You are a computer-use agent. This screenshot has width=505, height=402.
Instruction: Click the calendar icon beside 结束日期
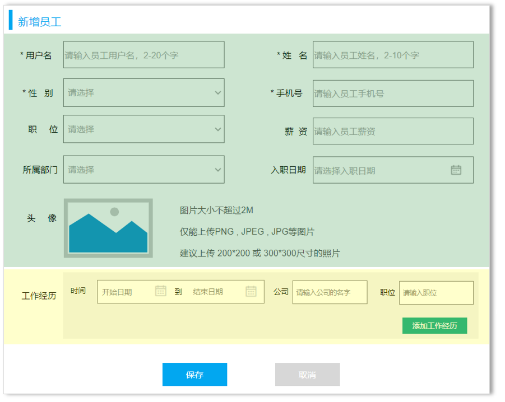pos(251,291)
